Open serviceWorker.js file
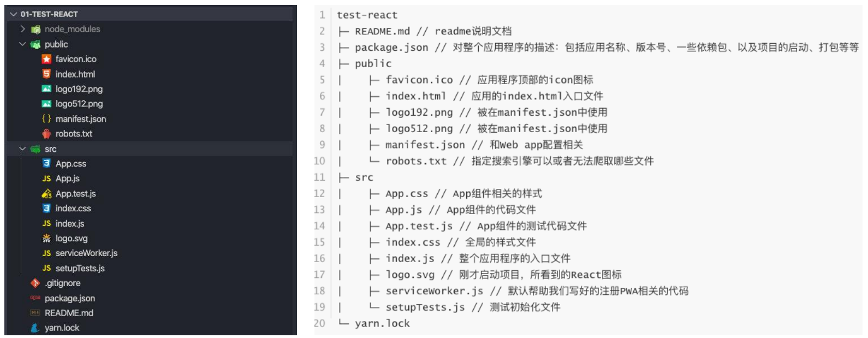The width and height of the screenshot is (868, 338). tap(86, 253)
